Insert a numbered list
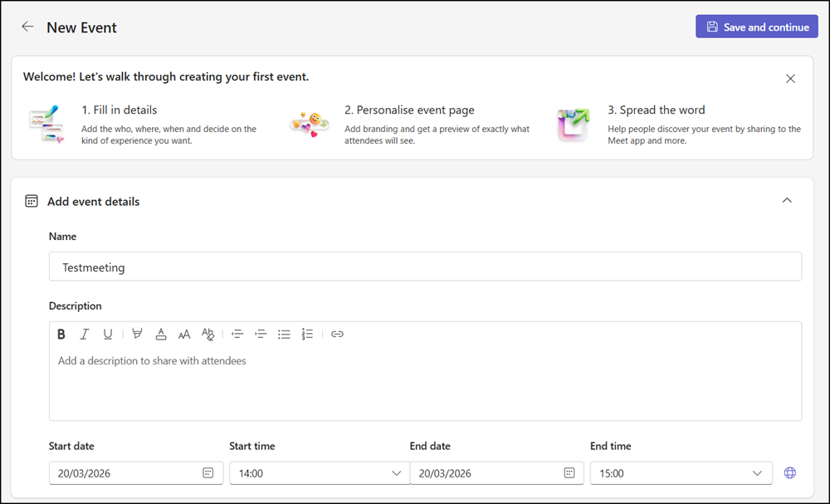 point(307,334)
